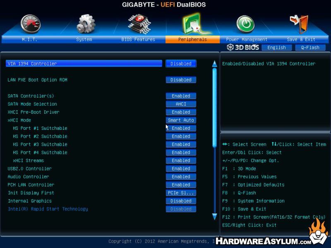
Task: Click the 'F1 : 3D Mode' help line
Action: 239,169
